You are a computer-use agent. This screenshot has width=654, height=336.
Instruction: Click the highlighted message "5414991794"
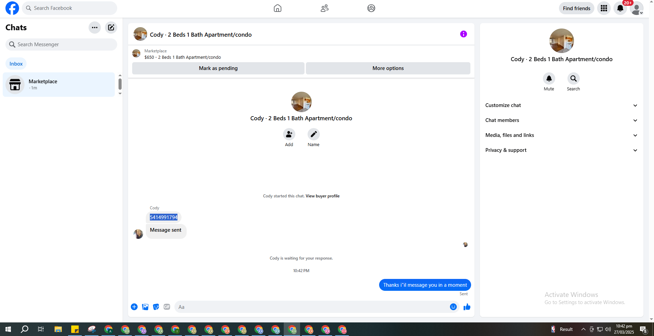click(164, 217)
